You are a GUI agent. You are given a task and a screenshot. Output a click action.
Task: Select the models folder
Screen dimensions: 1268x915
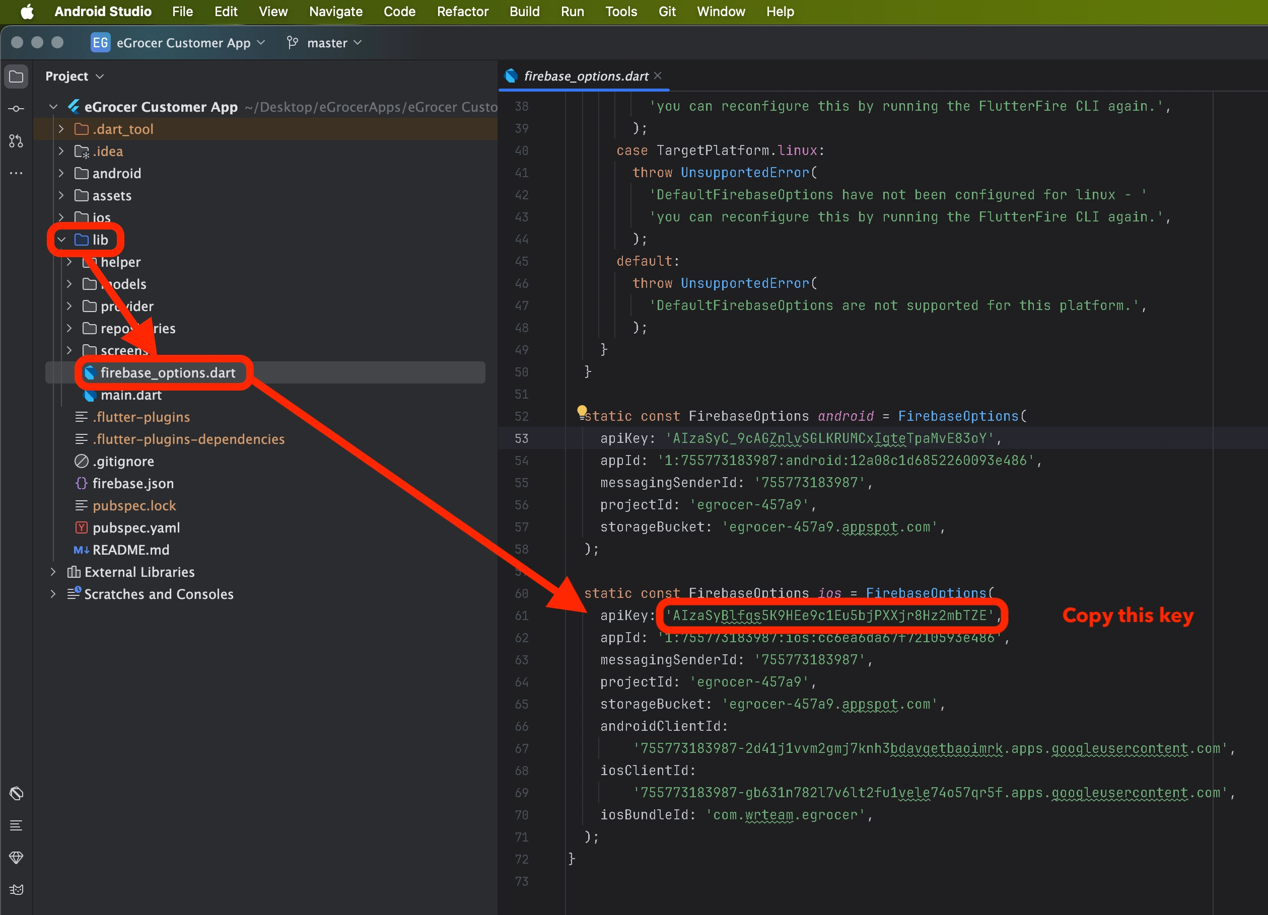click(123, 284)
